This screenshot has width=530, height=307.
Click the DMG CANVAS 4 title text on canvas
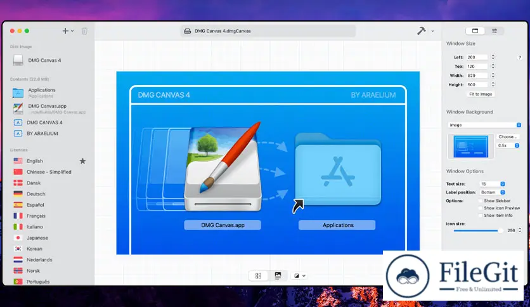tap(164, 95)
